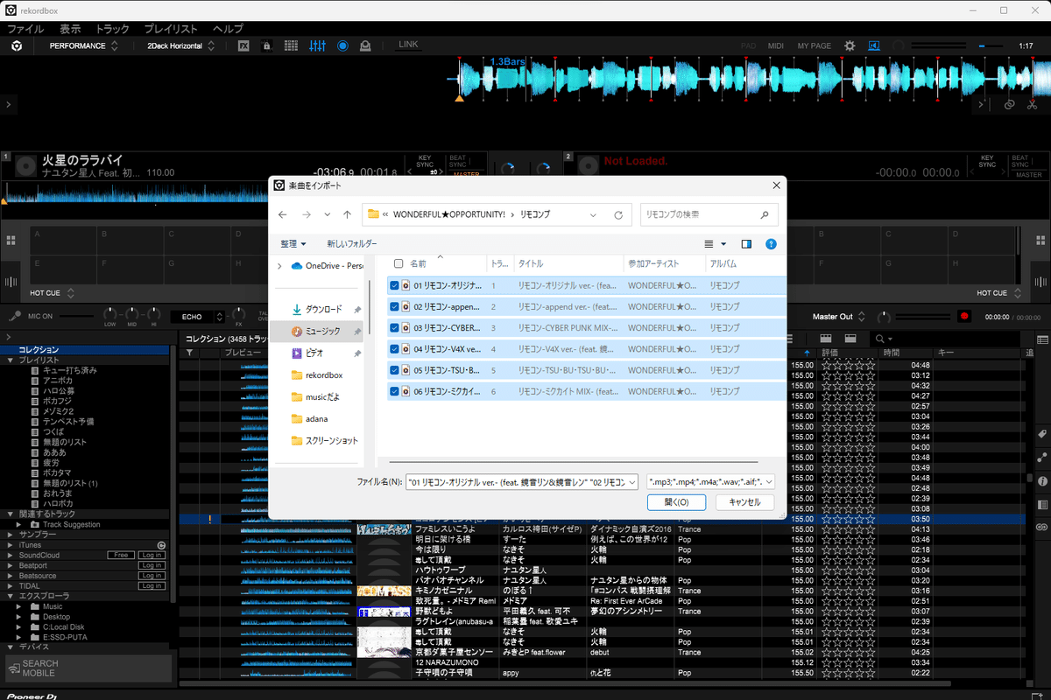This screenshot has width=1051, height=700.
Task: Toggle the FX panel icon
Action: pyautogui.click(x=244, y=45)
